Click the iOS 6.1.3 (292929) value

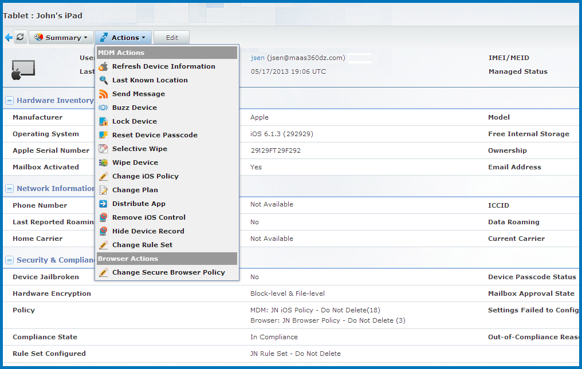coord(282,134)
